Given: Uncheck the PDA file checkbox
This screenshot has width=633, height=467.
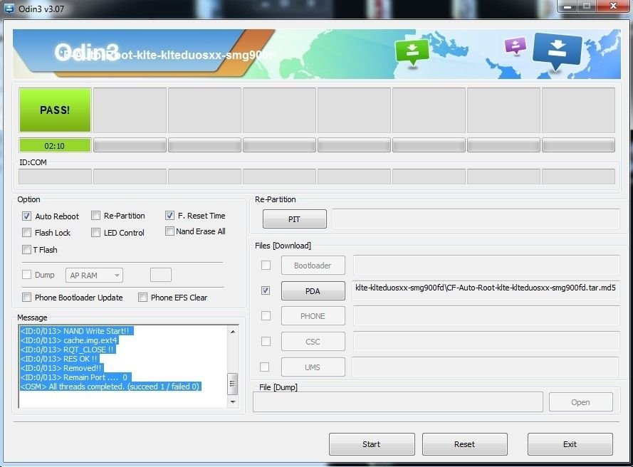Looking at the screenshot, I should pos(266,290).
